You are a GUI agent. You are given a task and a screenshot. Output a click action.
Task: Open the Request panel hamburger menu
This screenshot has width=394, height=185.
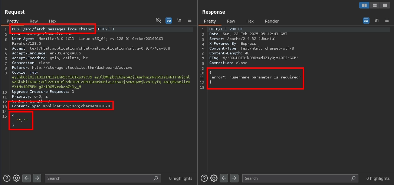coord(190,20)
